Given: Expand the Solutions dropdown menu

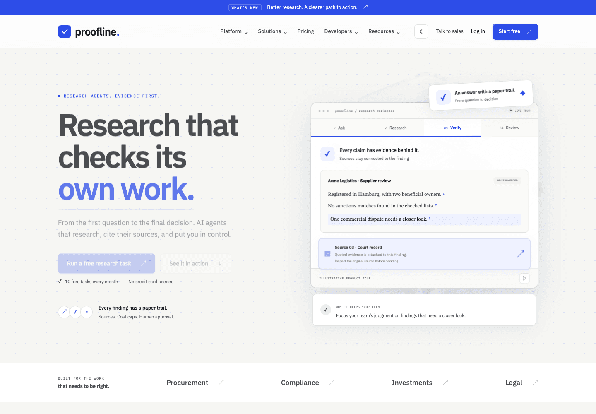Looking at the screenshot, I should click(x=272, y=31).
